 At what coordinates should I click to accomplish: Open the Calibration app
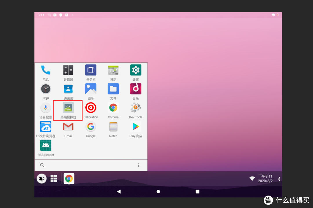click(x=91, y=110)
